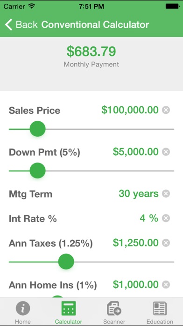Click the Ann Taxes slider knob
The width and height of the screenshot is (183, 326).
[x=66, y=261]
